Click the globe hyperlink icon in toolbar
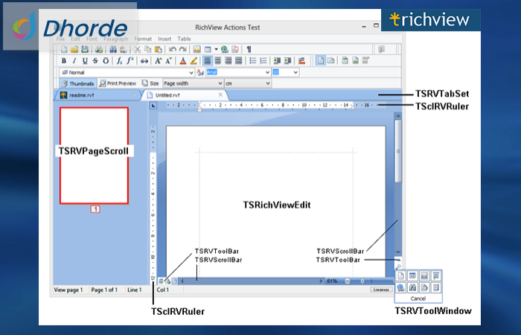The height and width of the screenshot is (335, 521). pyautogui.click(x=225, y=50)
